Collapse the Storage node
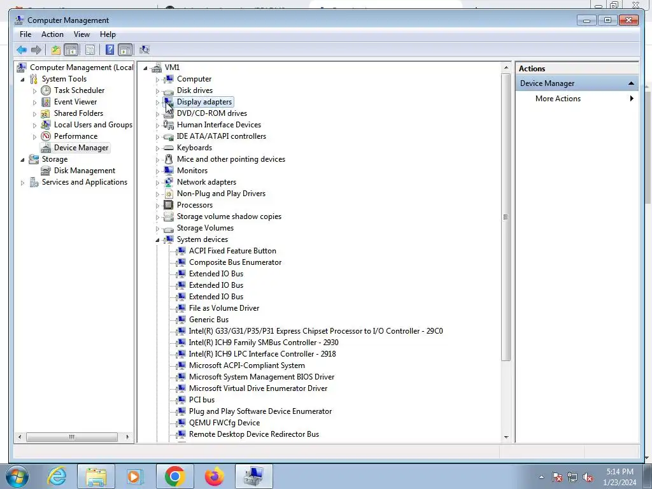652x489 pixels. [x=22, y=160]
